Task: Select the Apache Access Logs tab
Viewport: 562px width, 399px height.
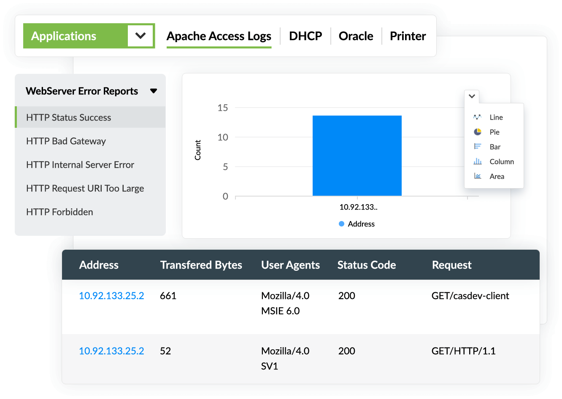Action: pos(219,36)
